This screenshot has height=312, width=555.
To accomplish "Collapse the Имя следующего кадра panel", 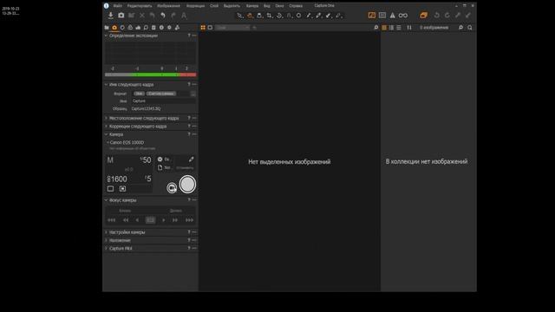I will click(106, 85).
